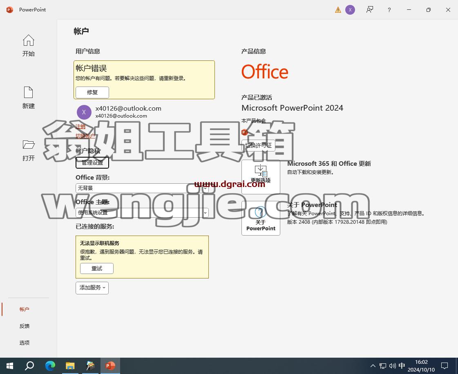Click the Microsoft PowerPoint 2024 product name
This screenshot has width=458, height=374.
pos(292,108)
